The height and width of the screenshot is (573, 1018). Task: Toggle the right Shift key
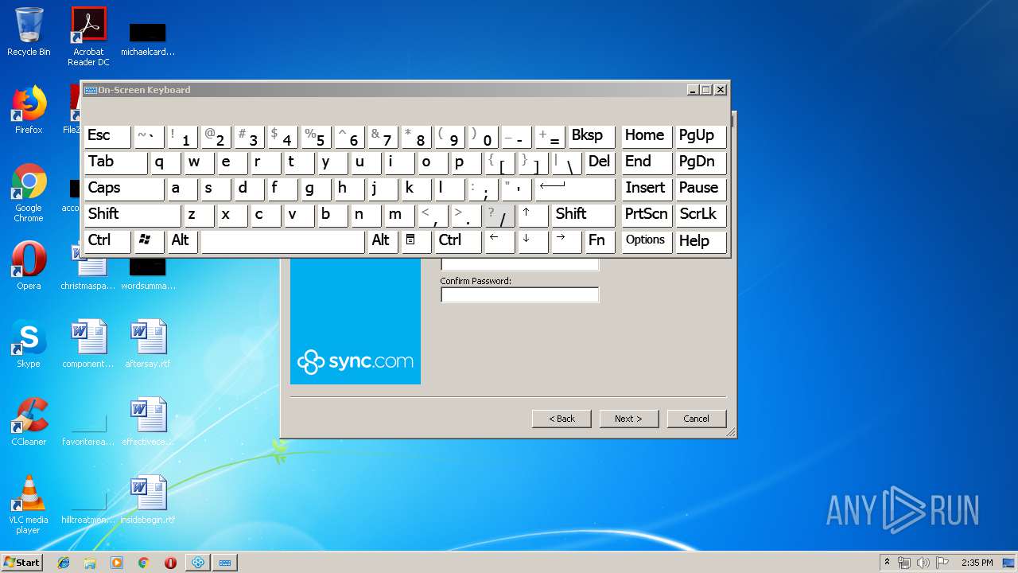point(583,214)
